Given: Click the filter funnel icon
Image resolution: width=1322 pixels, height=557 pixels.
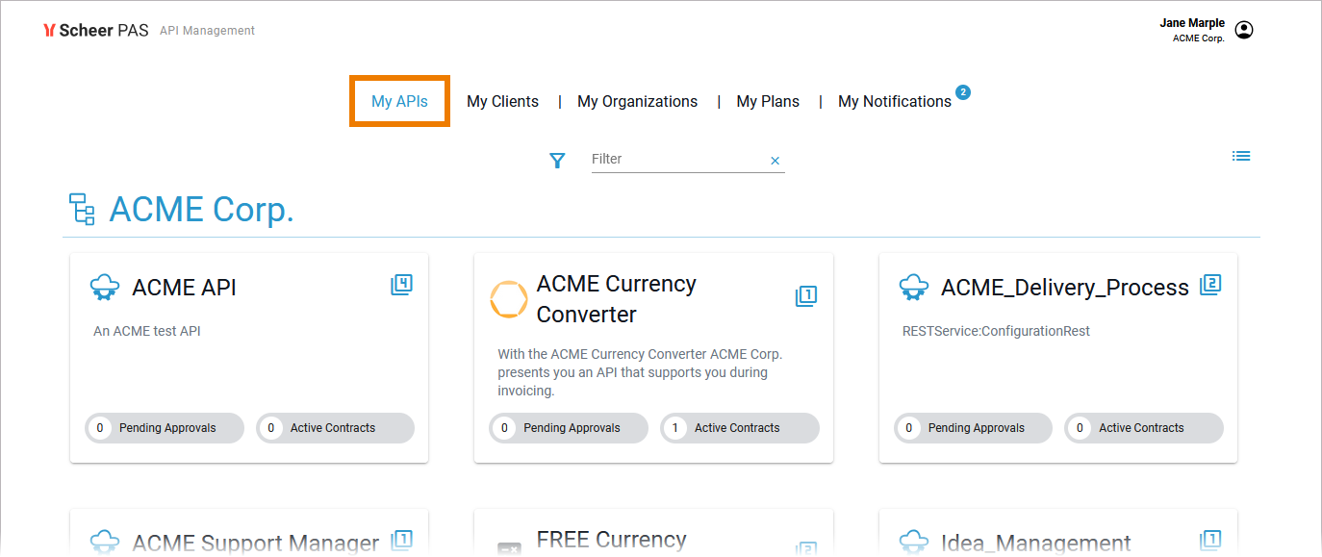Looking at the screenshot, I should coord(557,161).
